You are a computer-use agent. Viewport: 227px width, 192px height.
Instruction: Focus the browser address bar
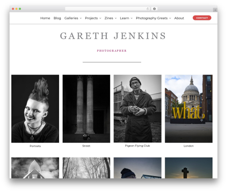107,9
